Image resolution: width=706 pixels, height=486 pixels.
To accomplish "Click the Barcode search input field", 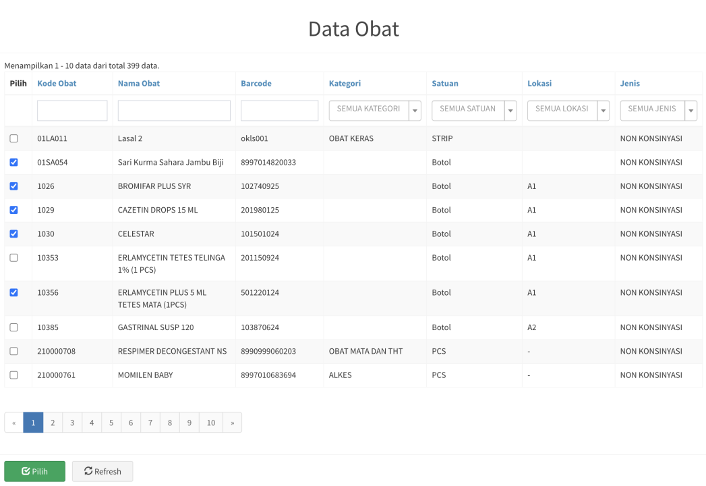I will click(279, 111).
